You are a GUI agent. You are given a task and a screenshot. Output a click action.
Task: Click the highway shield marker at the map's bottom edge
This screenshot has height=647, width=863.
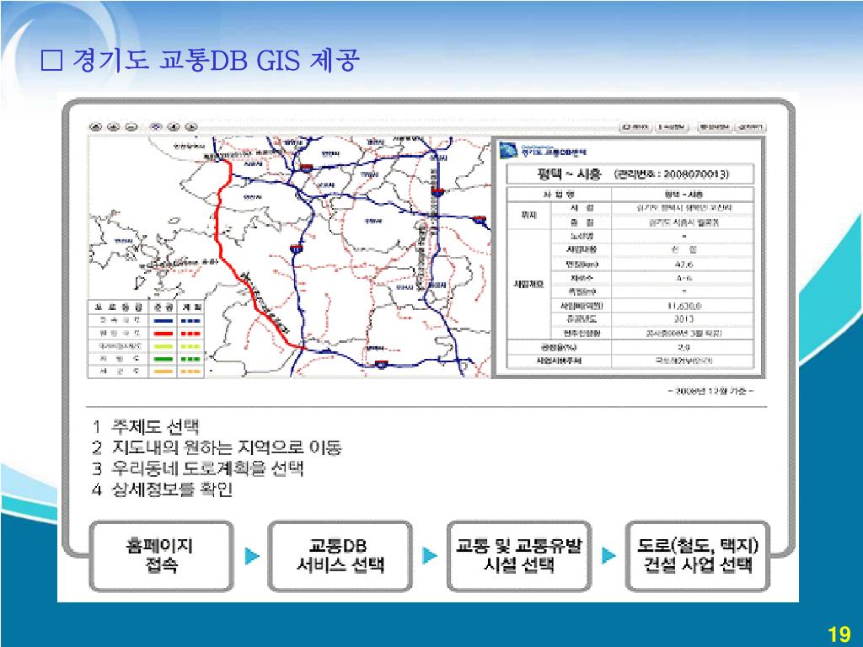pos(380,364)
